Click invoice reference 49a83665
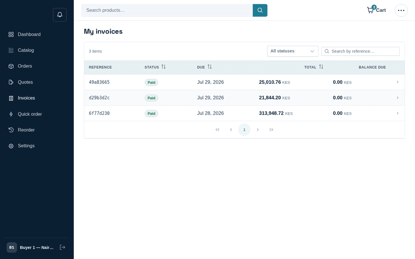This screenshot has width=415, height=259. pos(99,82)
